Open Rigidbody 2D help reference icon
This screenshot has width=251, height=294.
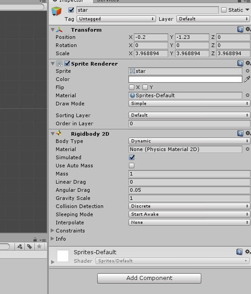point(240,133)
